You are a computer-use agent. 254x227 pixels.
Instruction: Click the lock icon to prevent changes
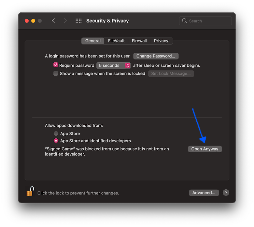(30, 191)
